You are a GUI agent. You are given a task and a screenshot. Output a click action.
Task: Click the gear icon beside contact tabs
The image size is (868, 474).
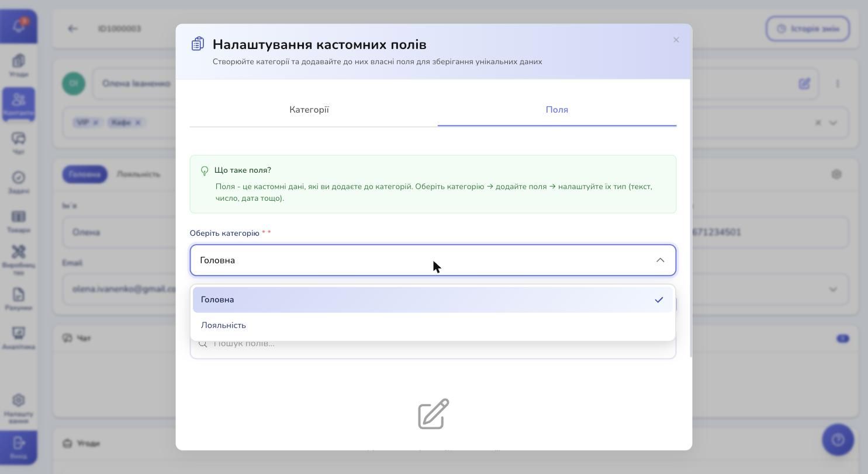coord(836,174)
